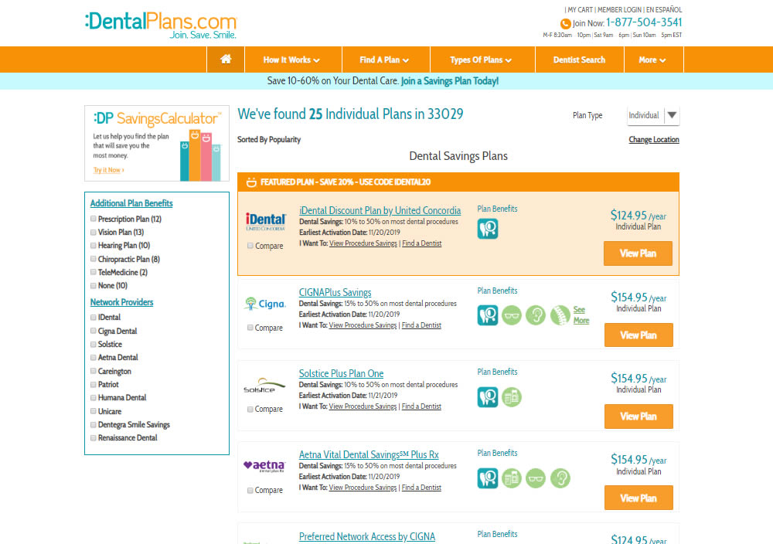Click the chiropractic spine icon on CIGNAPlus Savings
Screen dimensions: 773x544
point(560,314)
